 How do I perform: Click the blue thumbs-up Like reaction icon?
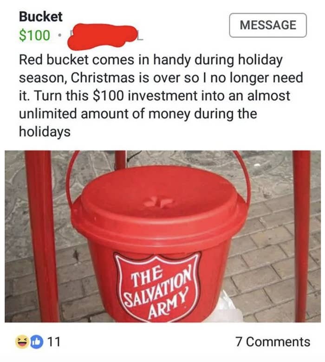coord(37,342)
